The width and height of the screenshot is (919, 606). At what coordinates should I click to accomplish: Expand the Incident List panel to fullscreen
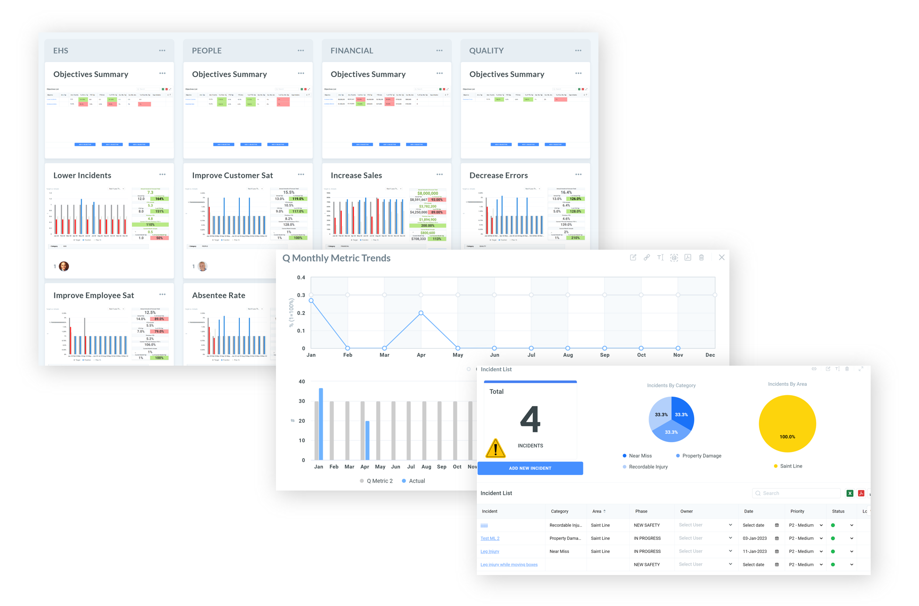click(x=861, y=369)
